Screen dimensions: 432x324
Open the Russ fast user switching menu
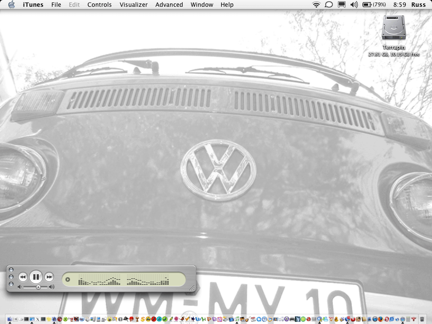(x=418, y=5)
